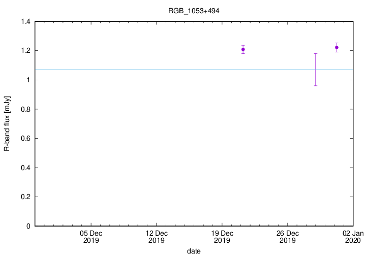
Task: Click the 0 y-axis origin label
Action: [29, 226]
